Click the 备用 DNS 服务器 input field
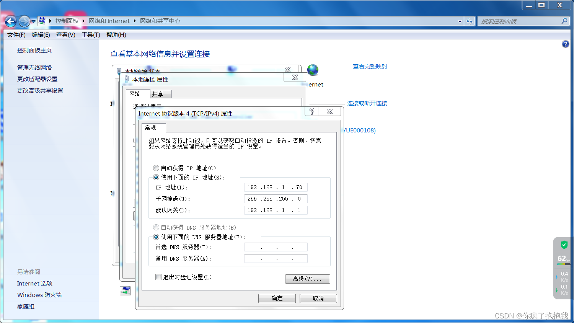 click(x=276, y=259)
